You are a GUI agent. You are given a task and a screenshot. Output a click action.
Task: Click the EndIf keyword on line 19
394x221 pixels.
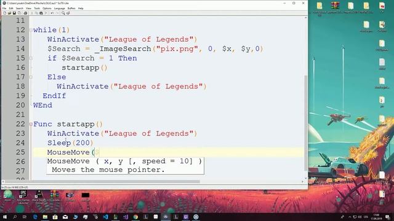(54, 96)
